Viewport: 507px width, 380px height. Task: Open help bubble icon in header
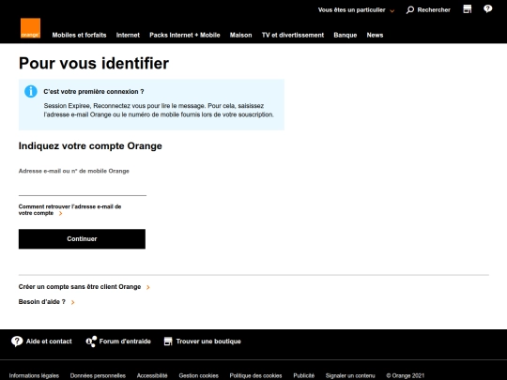(x=487, y=9)
